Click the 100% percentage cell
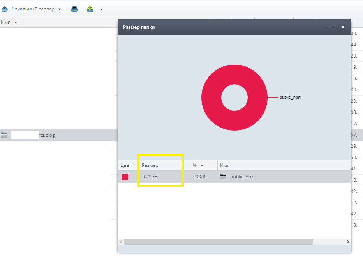The height and width of the screenshot is (273, 363). 200,177
